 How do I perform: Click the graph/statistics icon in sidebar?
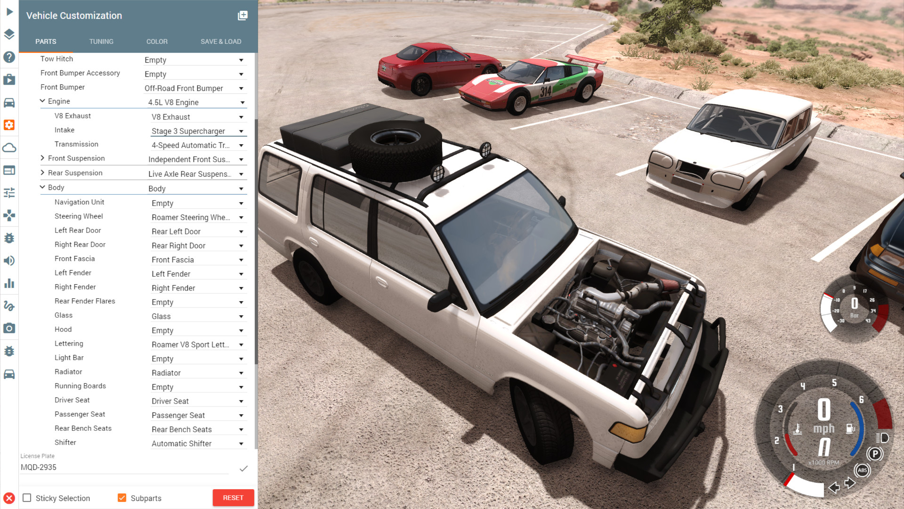(9, 283)
